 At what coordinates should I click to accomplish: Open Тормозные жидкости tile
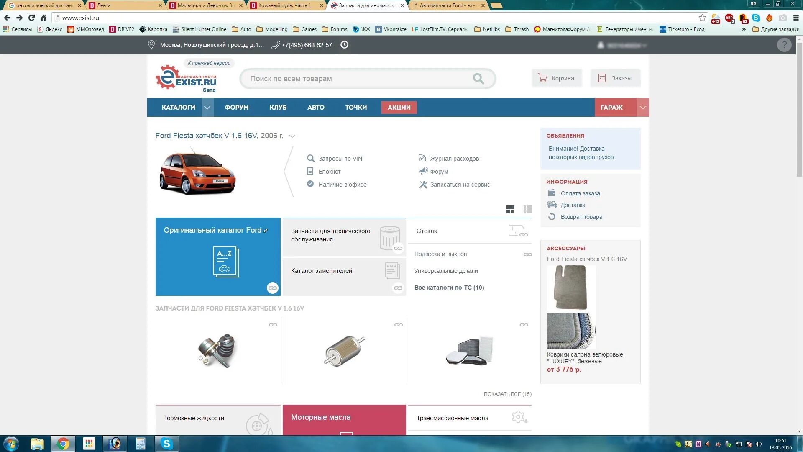point(218,420)
